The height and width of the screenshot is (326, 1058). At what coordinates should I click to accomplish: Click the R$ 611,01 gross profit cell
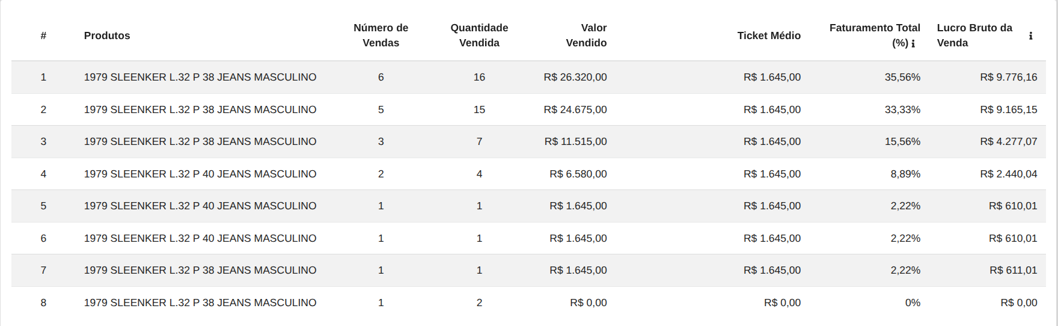(1013, 270)
